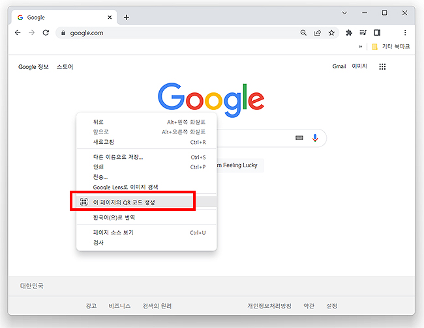
Task: Open a new tab with plus button
Action: 127,18
